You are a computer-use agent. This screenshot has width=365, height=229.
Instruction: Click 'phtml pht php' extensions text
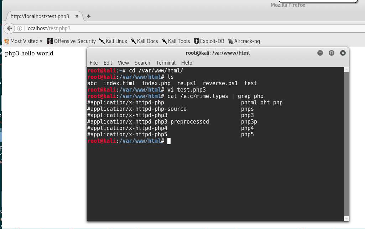click(262, 103)
